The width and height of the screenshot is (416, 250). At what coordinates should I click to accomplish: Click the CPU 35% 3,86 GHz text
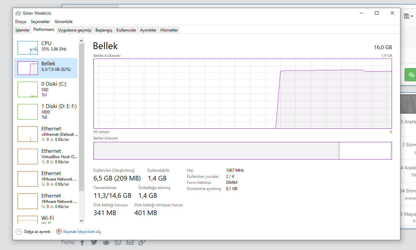coord(54,49)
